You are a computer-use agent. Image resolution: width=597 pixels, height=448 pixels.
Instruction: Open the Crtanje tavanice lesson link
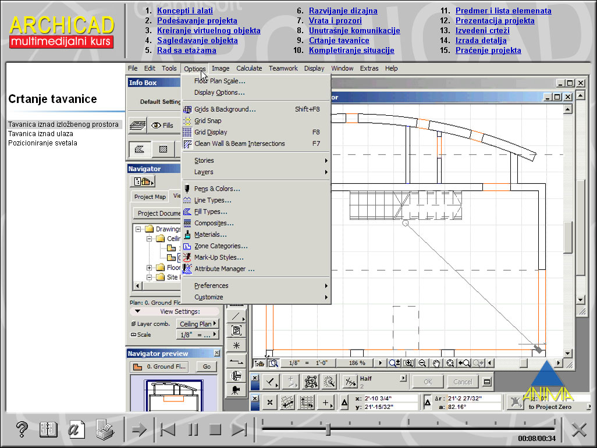[339, 40]
